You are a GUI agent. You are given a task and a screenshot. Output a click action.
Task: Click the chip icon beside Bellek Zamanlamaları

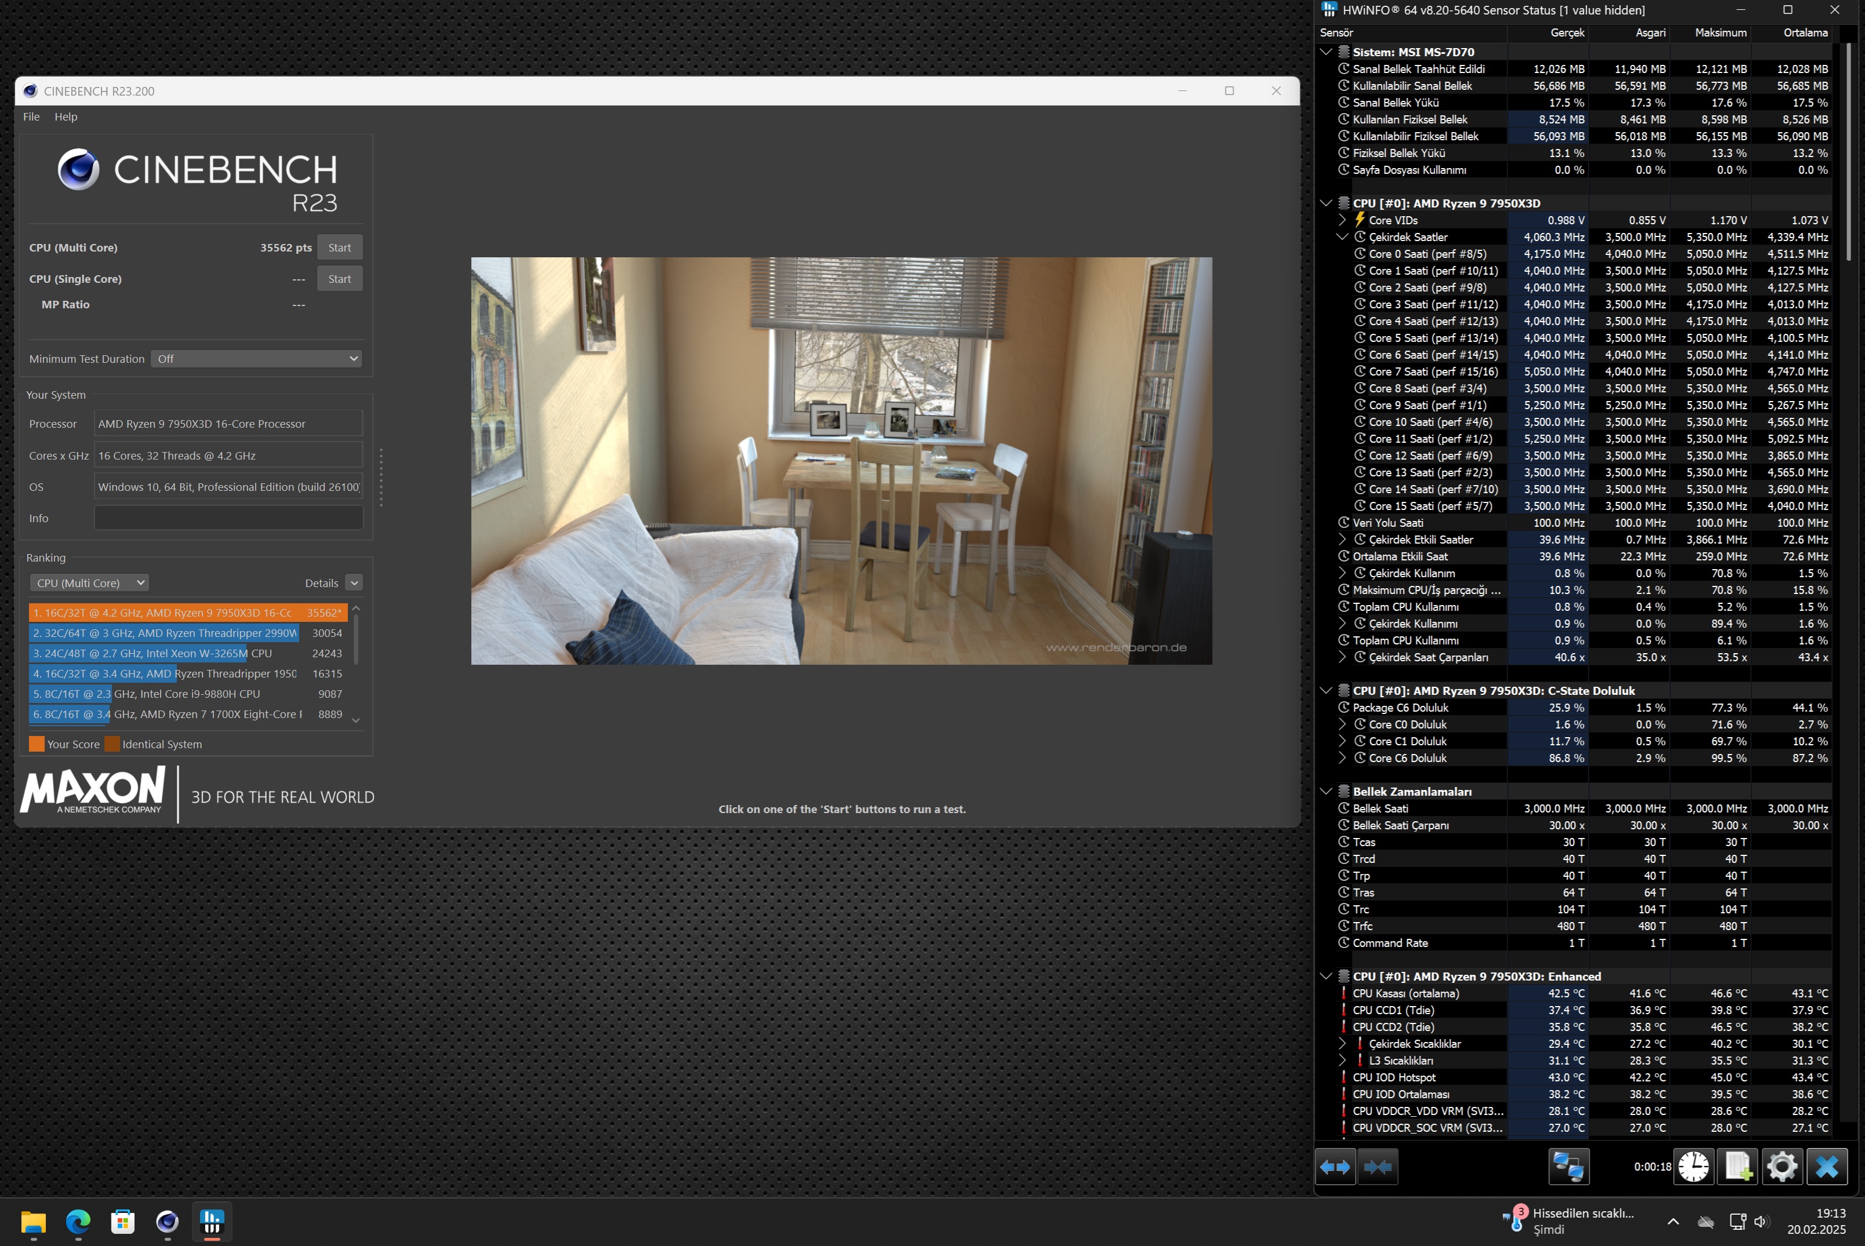[1343, 790]
